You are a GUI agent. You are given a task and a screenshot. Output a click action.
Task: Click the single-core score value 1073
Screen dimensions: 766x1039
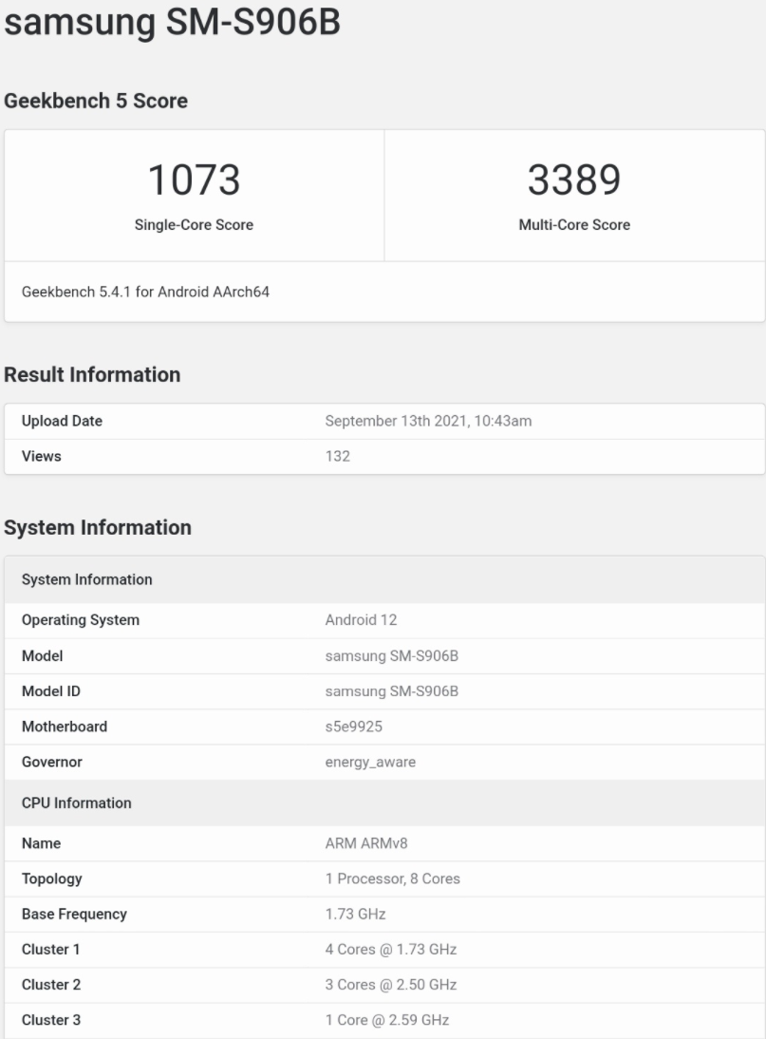pos(194,179)
